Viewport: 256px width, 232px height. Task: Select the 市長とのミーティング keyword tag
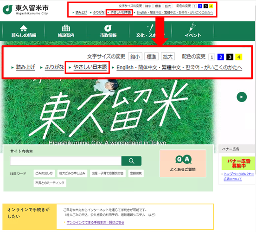(x=50, y=183)
